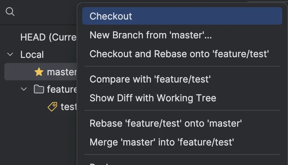Collapse the feature folder chevron
The width and height of the screenshot is (288, 165).
coord(24,89)
